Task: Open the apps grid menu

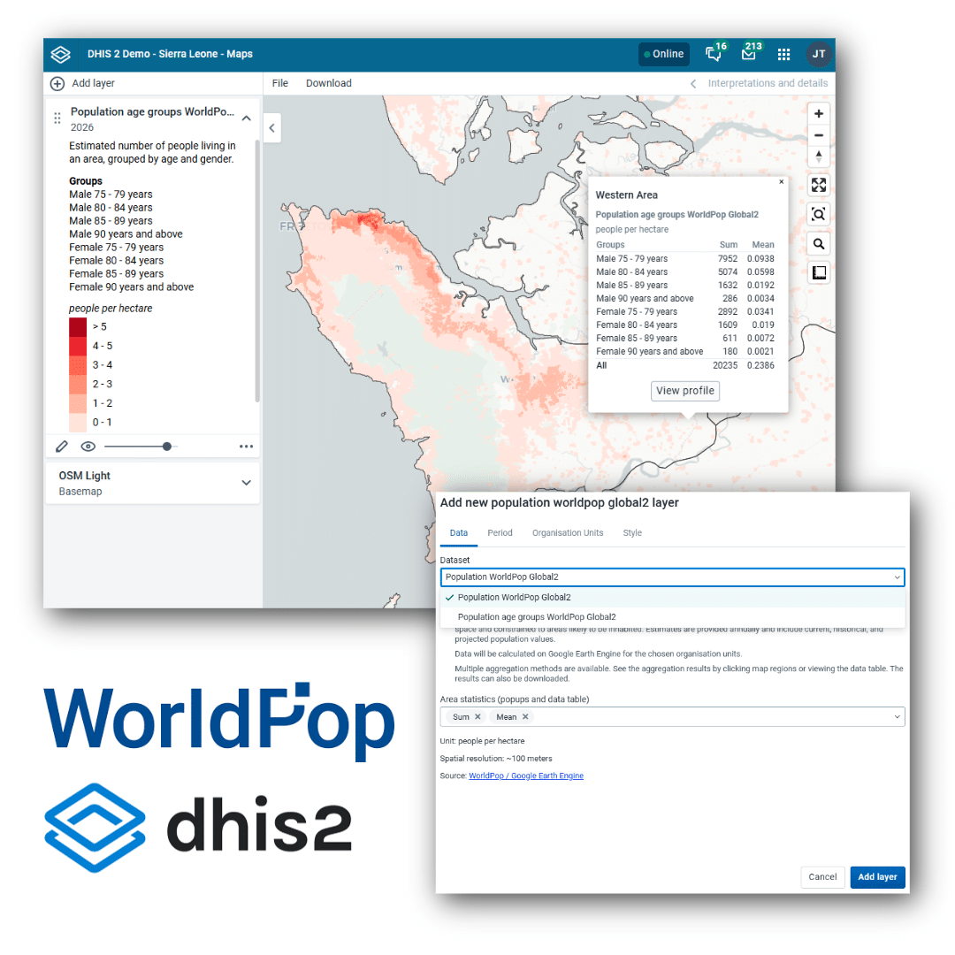Action: coord(783,54)
